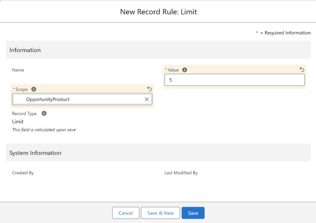Click the New Record Rule: Limit title

point(158,12)
